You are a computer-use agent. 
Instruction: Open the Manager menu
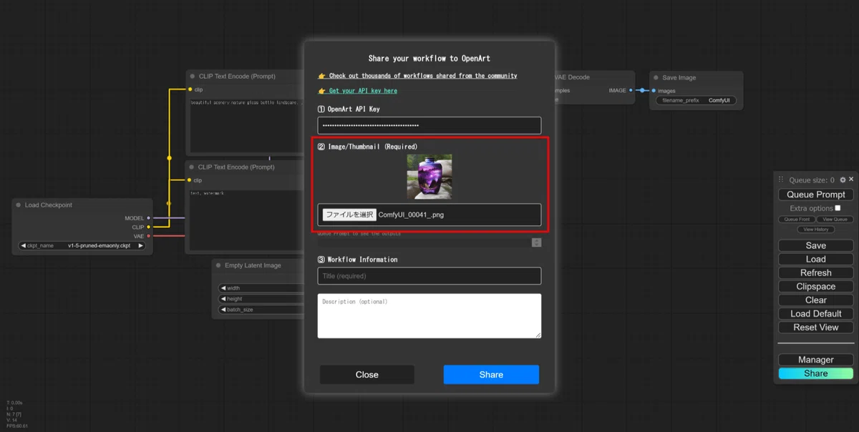tap(815, 360)
